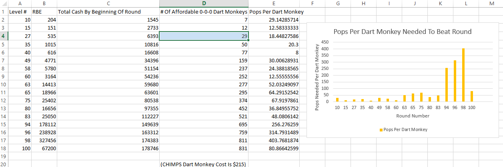Select column B header
The width and height of the screenshot is (503, 167).
[x=44, y=4]
